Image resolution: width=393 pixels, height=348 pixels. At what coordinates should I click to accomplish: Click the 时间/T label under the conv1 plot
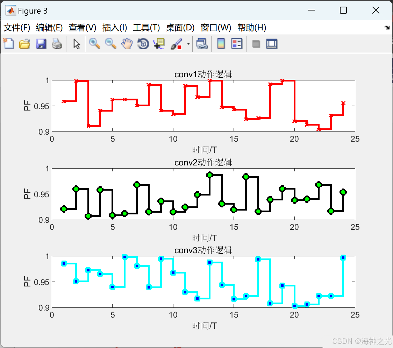pyautogui.click(x=204, y=150)
